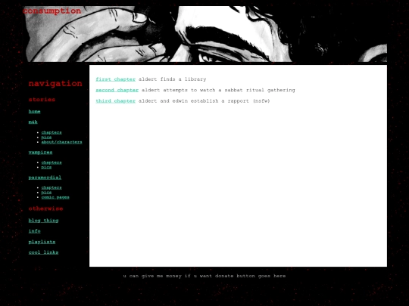Viewport: 409px width, 306px height.
Task: Open the second chapter link
Action: pos(117,91)
